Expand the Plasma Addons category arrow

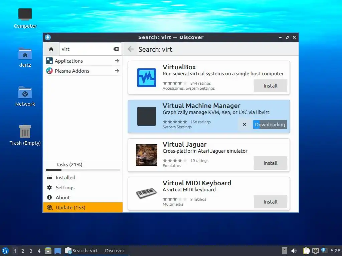click(x=117, y=71)
